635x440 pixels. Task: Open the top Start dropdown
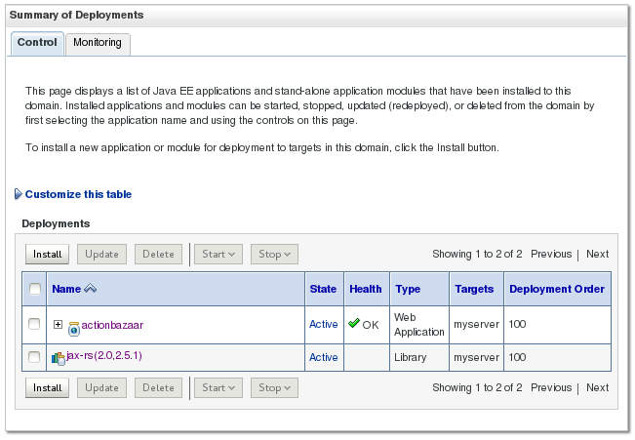click(x=218, y=254)
